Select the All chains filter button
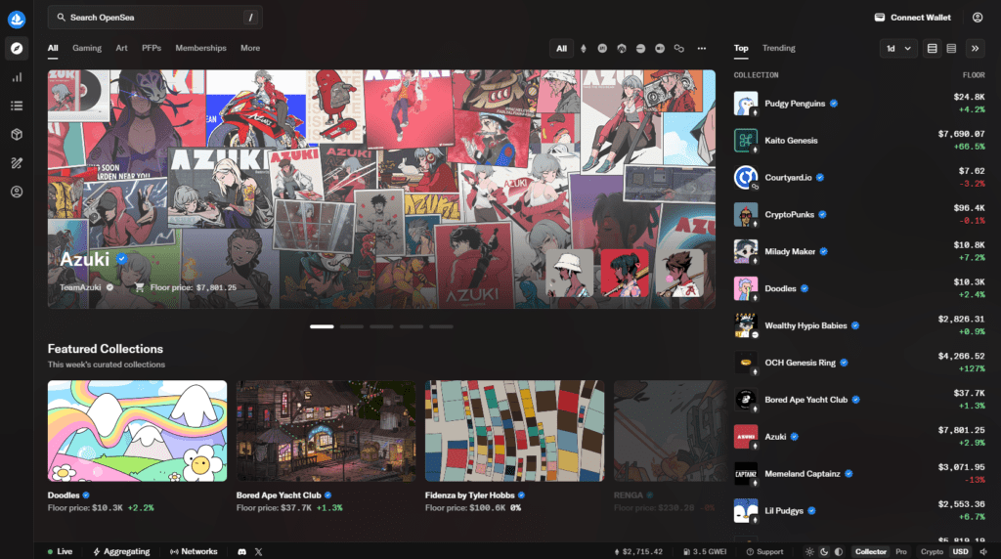The width and height of the screenshot is (1001, 559). [x=561, y=49]
